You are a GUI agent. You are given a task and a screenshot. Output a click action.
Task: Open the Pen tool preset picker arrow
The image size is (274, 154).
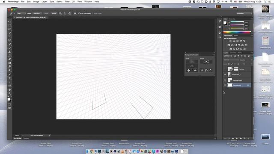[x=14, y=13]
